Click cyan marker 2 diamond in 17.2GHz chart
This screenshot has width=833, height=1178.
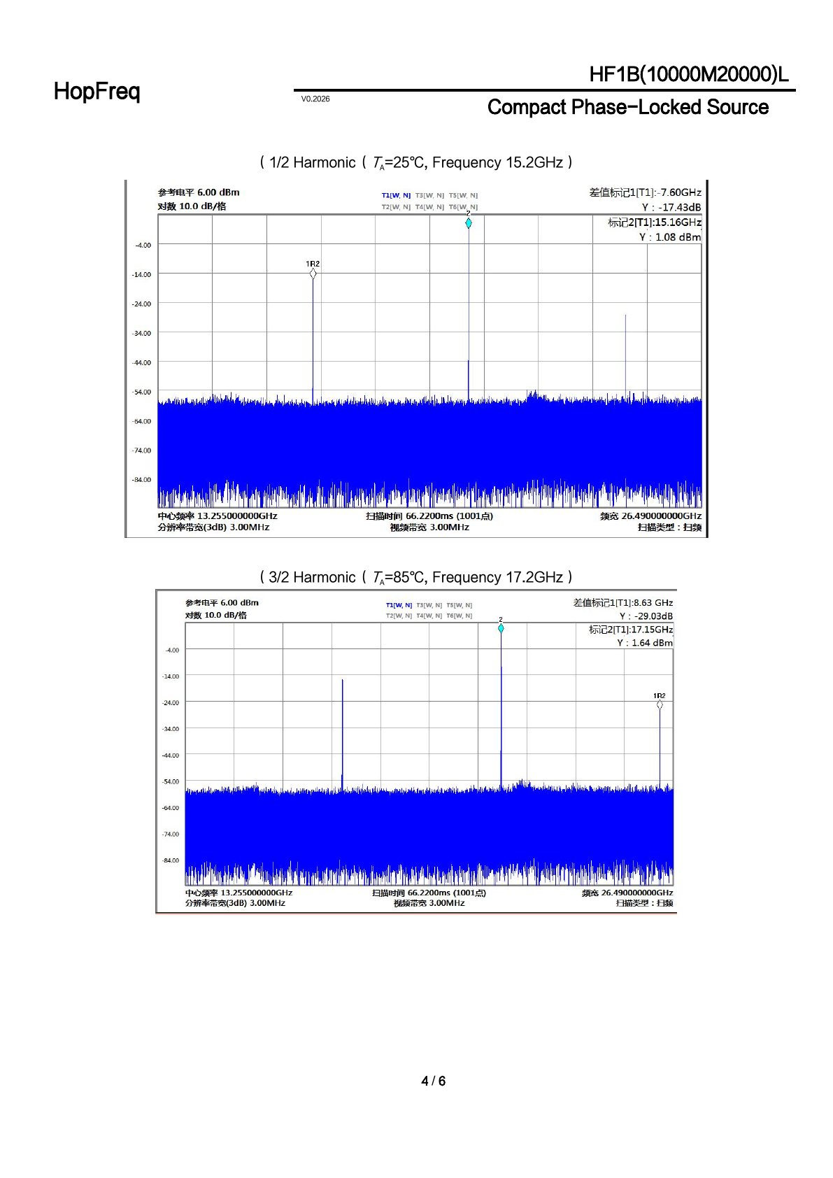coord(501,628)
